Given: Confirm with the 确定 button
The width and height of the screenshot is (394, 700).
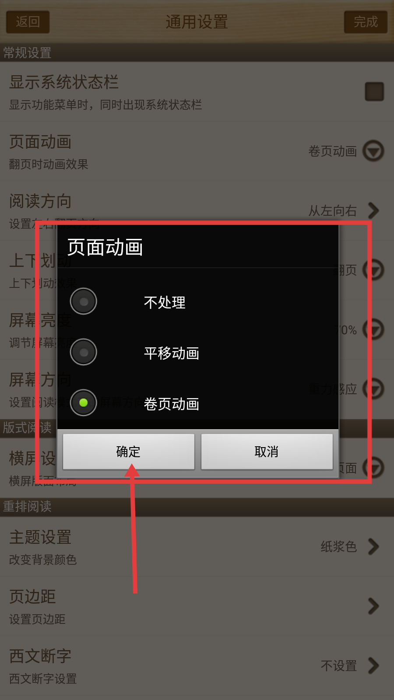Looking at the screenshot, I should coord(129,451).
